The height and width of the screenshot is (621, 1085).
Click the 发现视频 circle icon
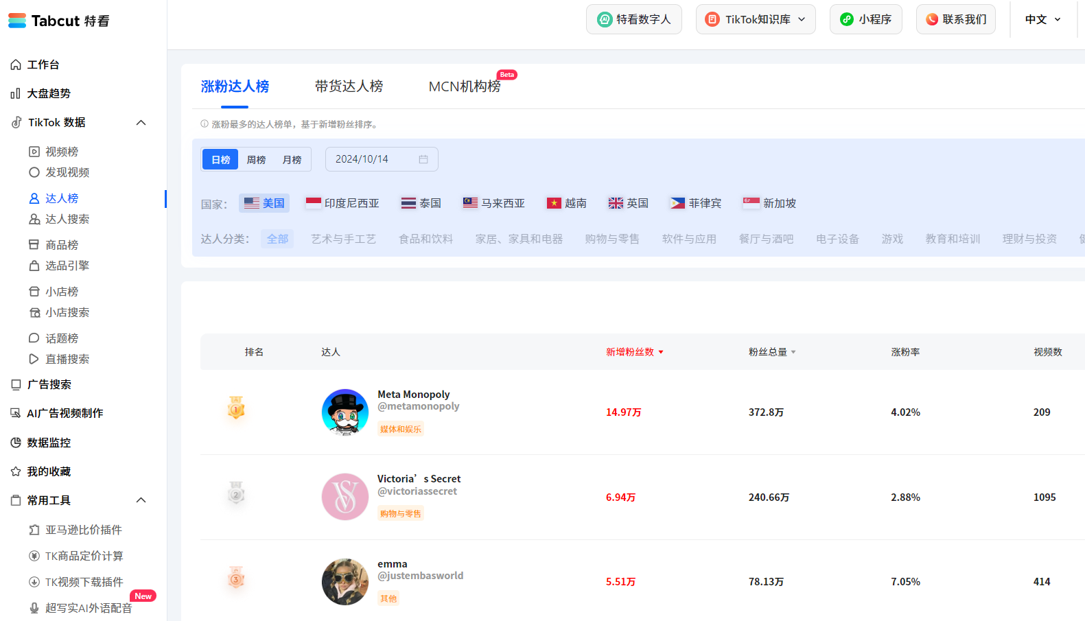click(34, 172)
